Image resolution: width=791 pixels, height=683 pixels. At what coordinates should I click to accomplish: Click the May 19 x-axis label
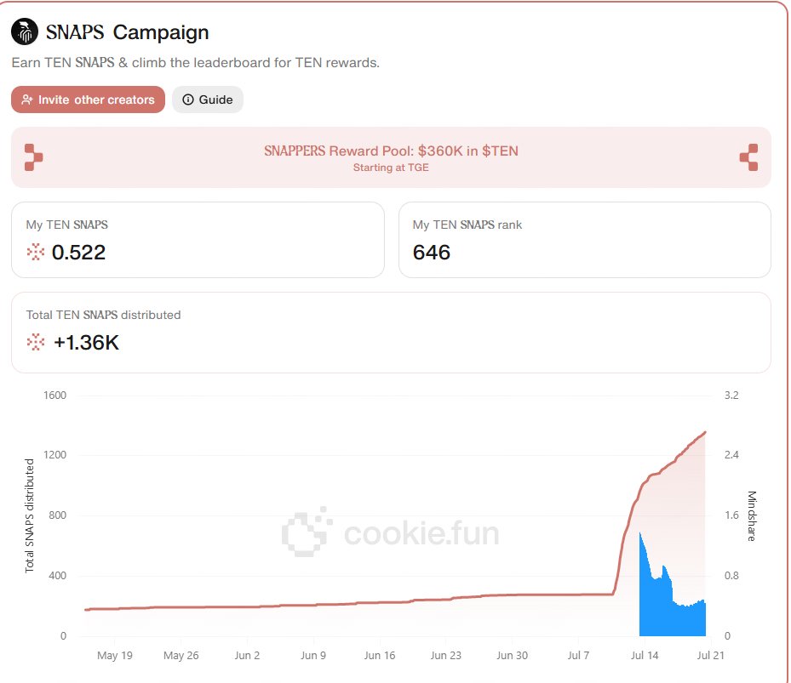coord(114,655)
